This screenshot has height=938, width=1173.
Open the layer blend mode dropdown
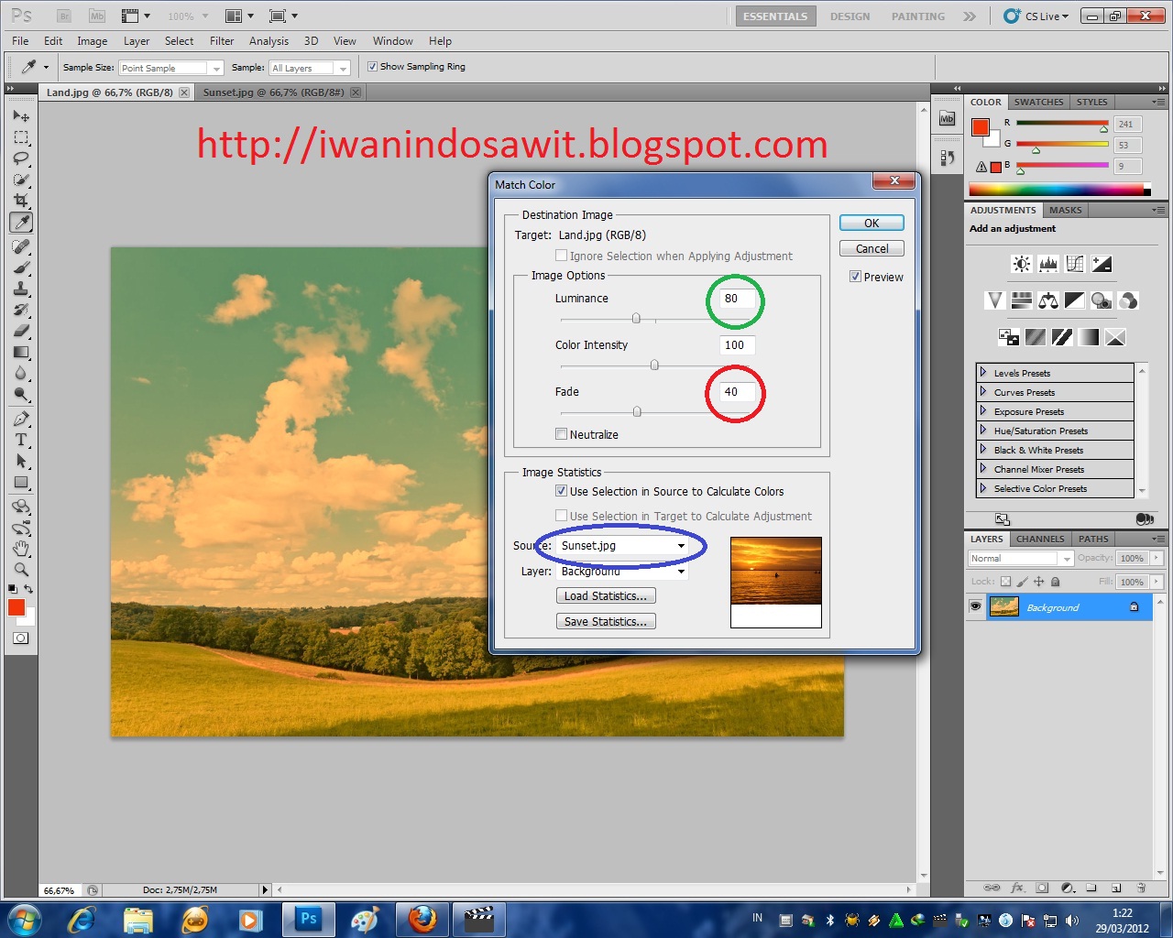(x=1020, y=558)
